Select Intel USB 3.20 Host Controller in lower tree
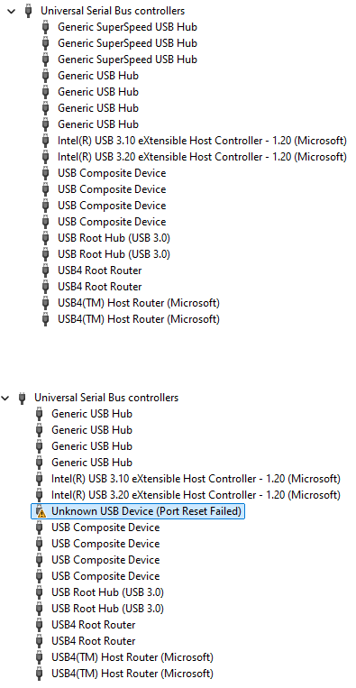This screenshot has height=688, width=356. [196, 495]
